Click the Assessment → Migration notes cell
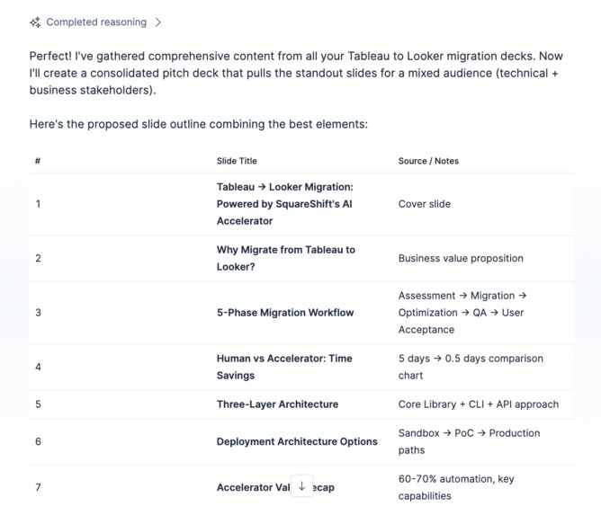601x515 pixels. 462,313
